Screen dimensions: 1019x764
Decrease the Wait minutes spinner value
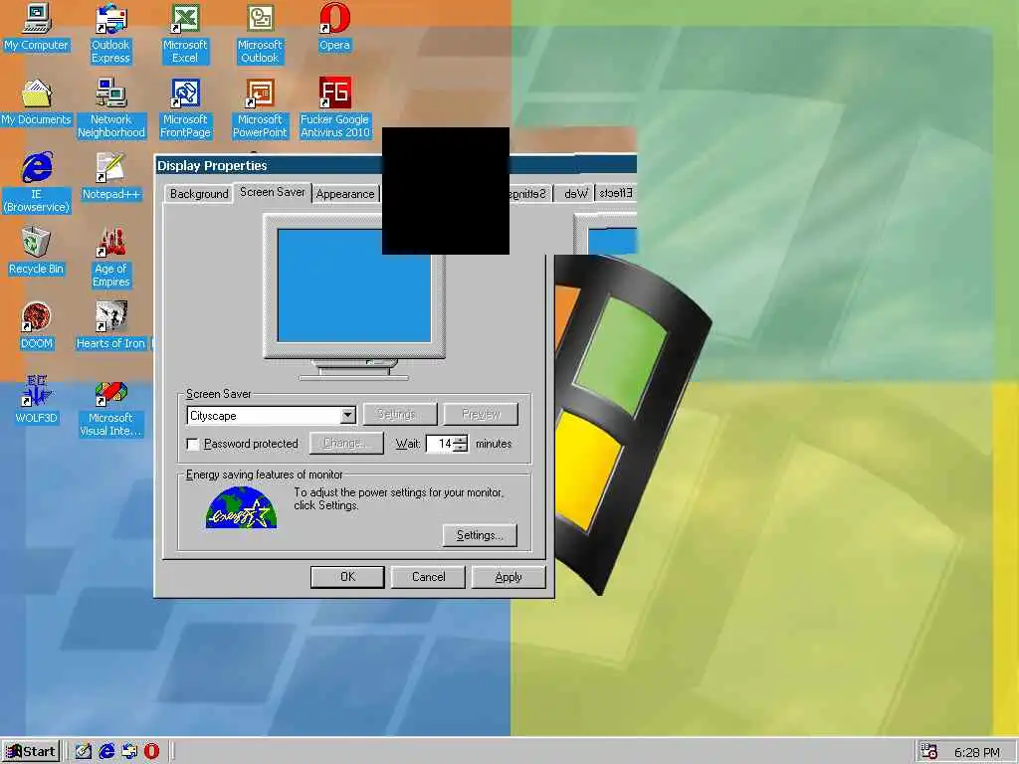pyautogui.click(x=461, y=449)
